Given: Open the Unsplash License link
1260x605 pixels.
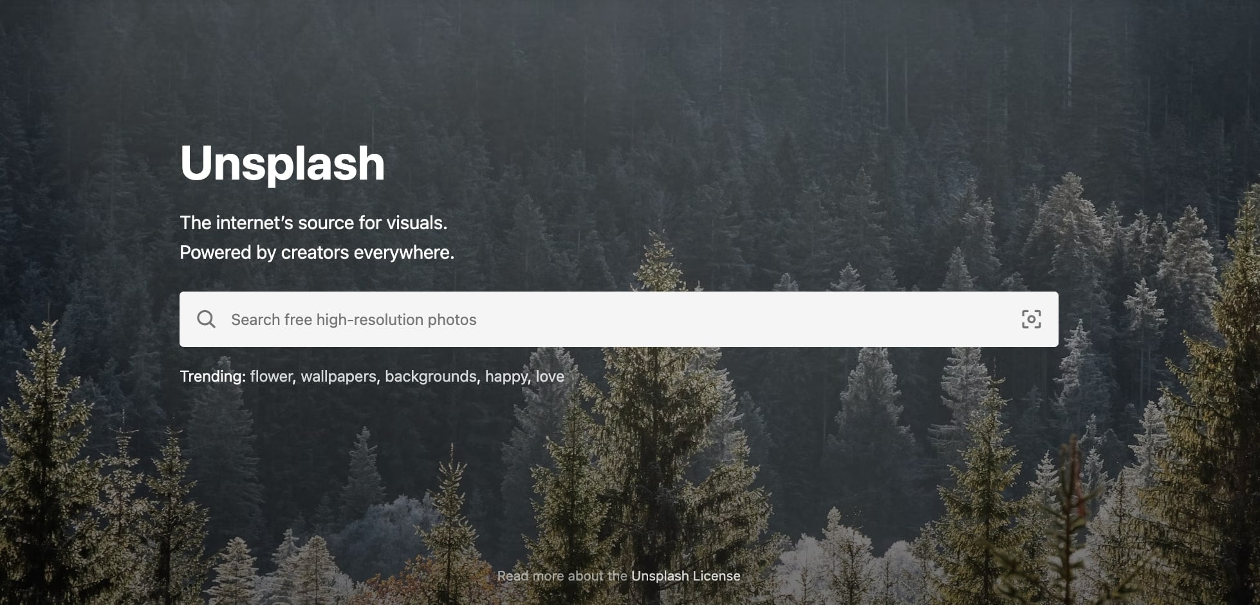Looking at the screenshot, I should click(686, 576).
